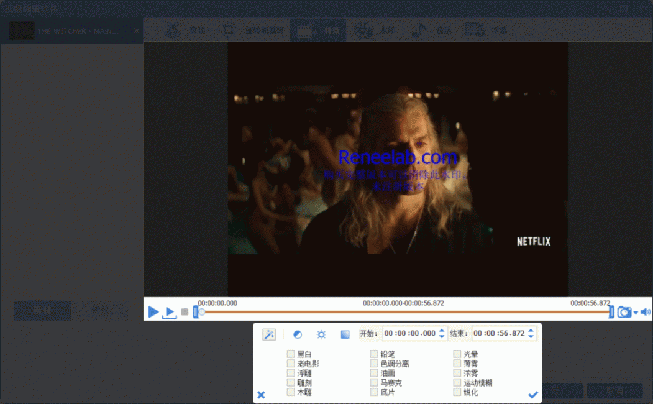This screenshot has height=404, width=653.
Task: Increase the 结束 end time stepper
Action: click(531, 331)
